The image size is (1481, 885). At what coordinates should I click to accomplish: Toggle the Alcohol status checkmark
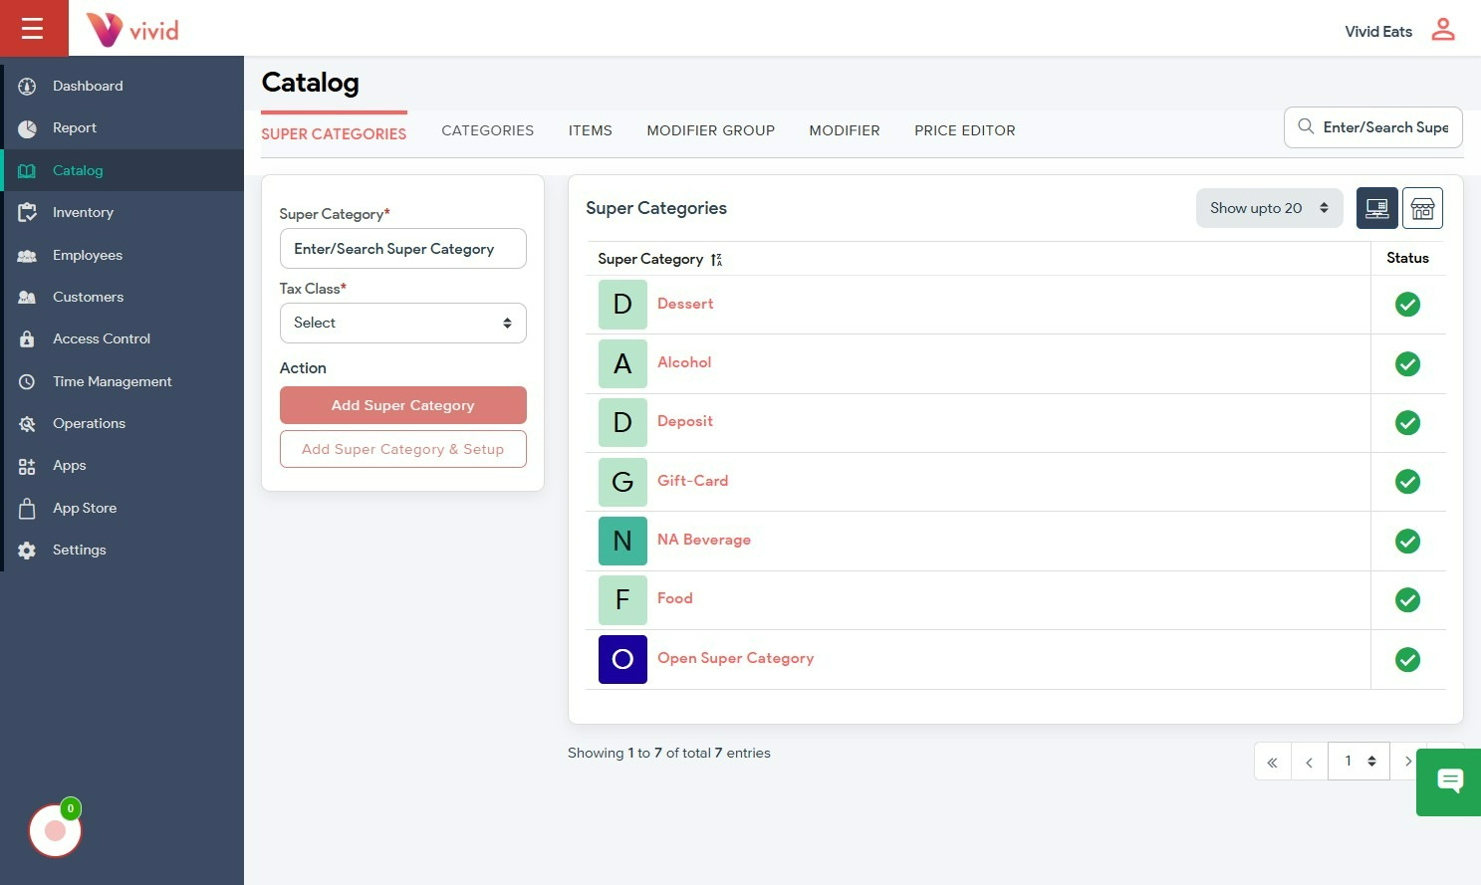(x=1407, y=364)
